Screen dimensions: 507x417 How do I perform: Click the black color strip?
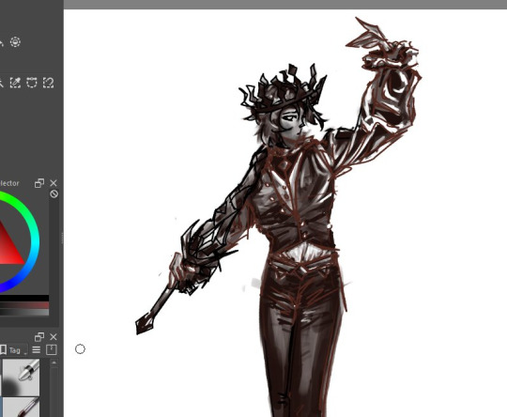click(x=24, y=298)
